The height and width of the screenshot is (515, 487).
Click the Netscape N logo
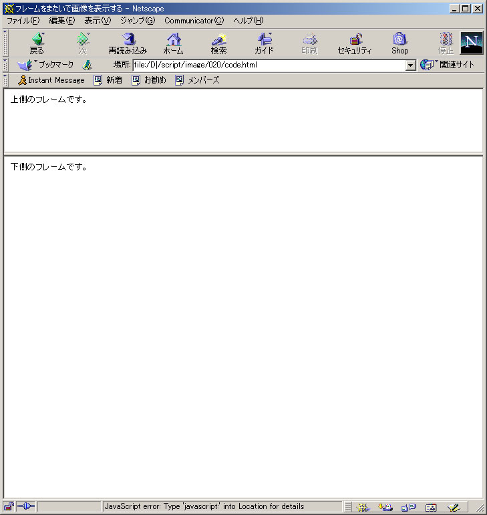(x=471, y=43)
